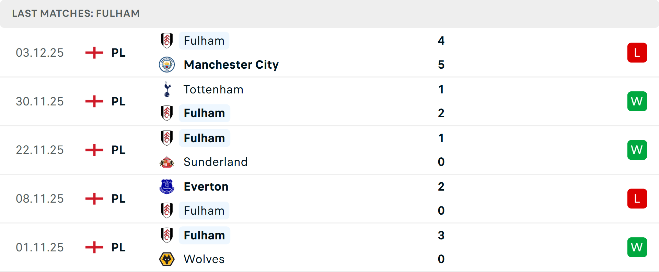Select the England flag beside the 03.12.25 match
Screen dimensions: 659x272
point(94,53)
